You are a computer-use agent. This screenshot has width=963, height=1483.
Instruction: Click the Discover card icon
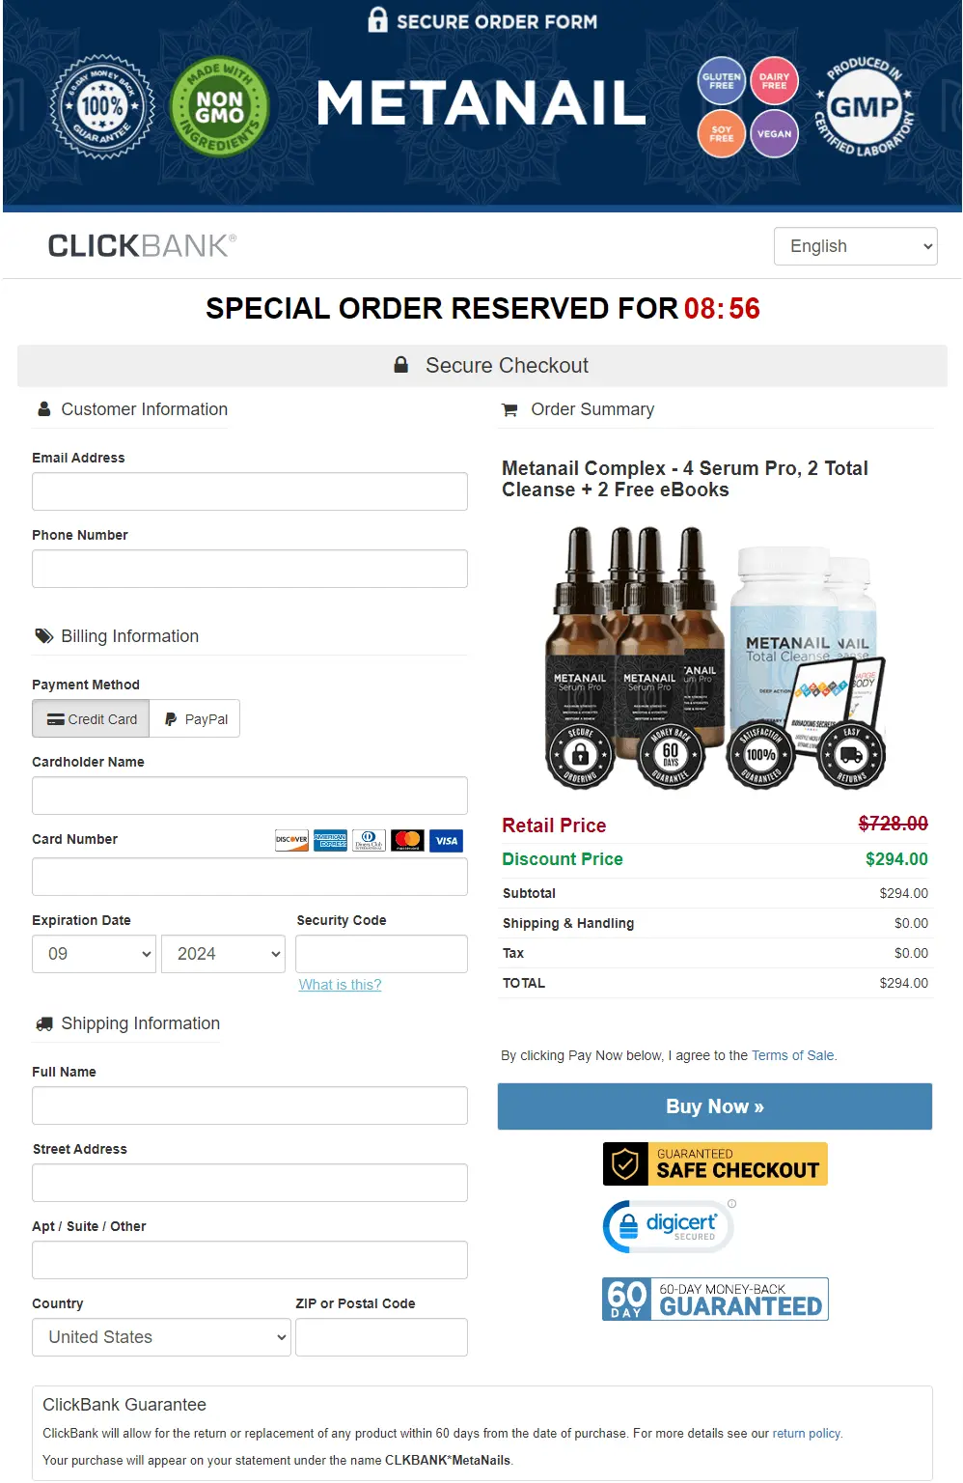click(290, 840)
